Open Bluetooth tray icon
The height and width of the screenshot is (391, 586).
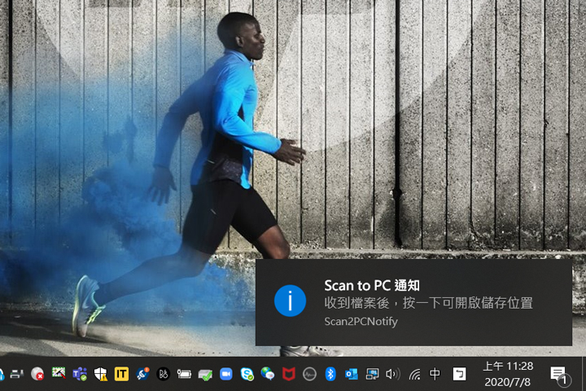330,374
